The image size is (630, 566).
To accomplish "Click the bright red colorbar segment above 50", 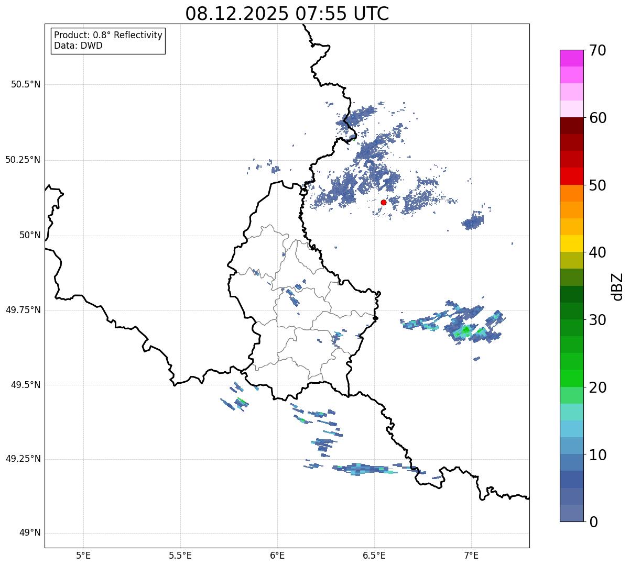I will click(x=572, y=176).
